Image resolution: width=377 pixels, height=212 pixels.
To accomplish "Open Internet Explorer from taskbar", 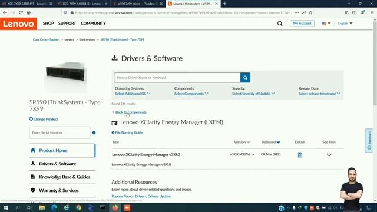I will (67, 208).
